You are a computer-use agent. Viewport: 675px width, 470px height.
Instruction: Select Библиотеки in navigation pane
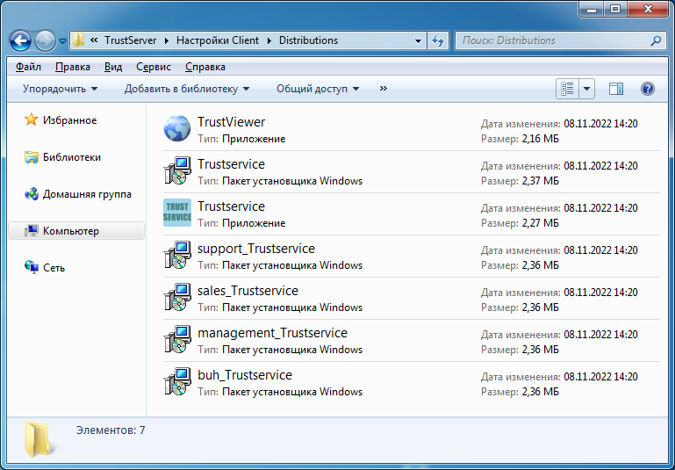[x=72, y=157]
